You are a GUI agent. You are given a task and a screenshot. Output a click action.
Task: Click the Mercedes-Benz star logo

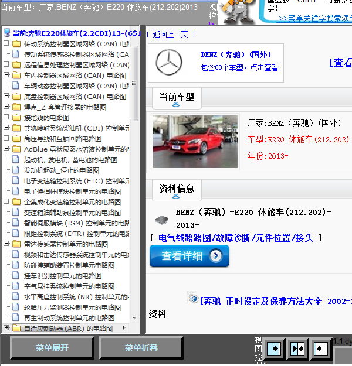pyautogui.click(x=169, y=62)
